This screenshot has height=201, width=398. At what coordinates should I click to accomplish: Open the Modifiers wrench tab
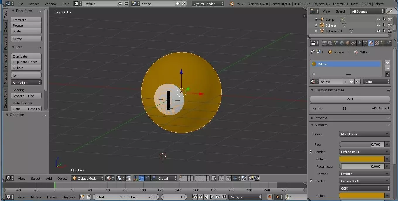pyautogui.click(x=359, y=43)
